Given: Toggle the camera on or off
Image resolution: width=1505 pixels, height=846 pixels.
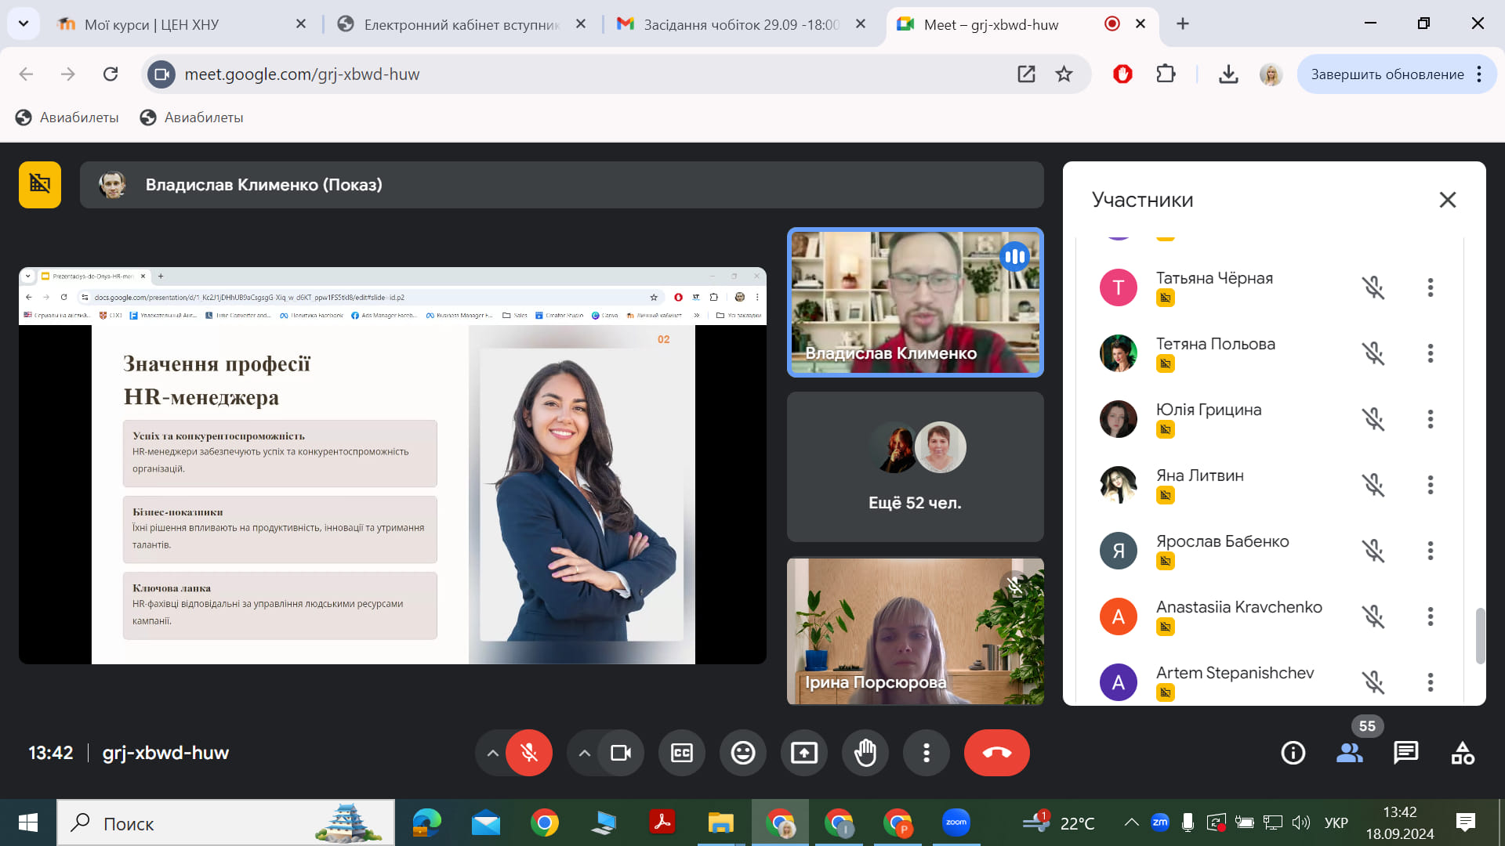Looking at the screenshot, I should pos(621,753).
